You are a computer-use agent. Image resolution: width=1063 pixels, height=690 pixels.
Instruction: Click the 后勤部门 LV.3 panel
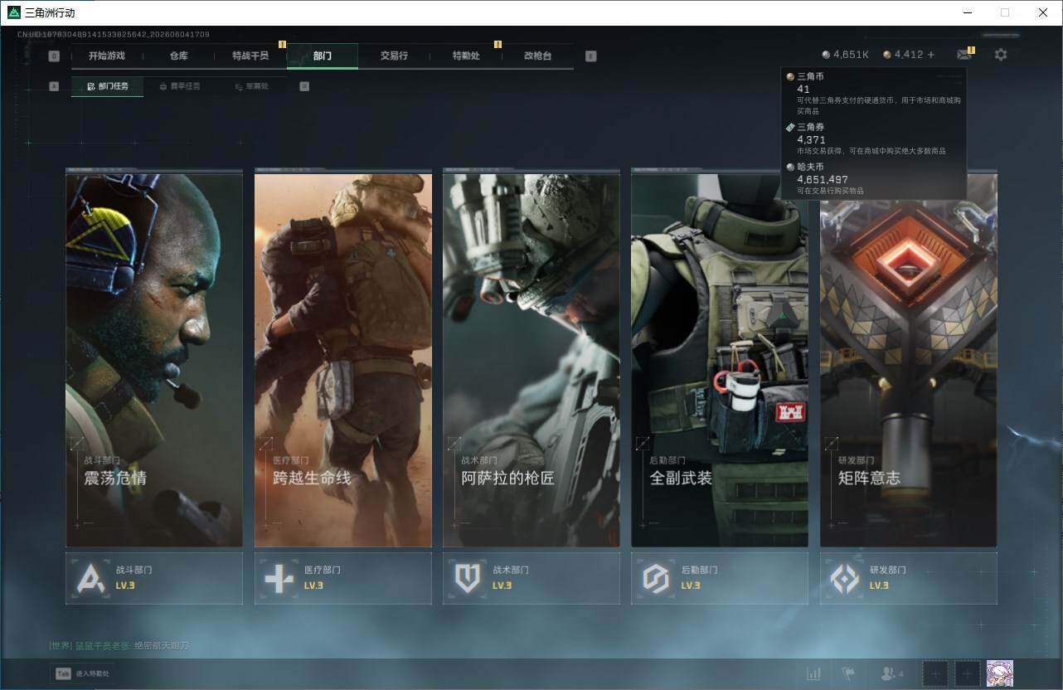pos(720,578)
